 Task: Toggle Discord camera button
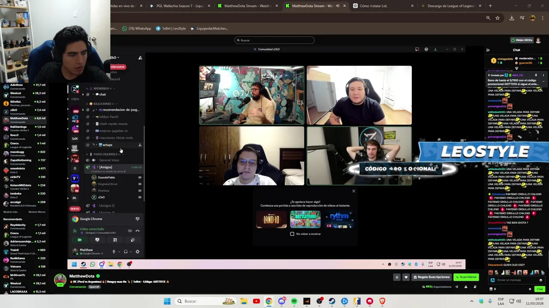click(80, 240)
